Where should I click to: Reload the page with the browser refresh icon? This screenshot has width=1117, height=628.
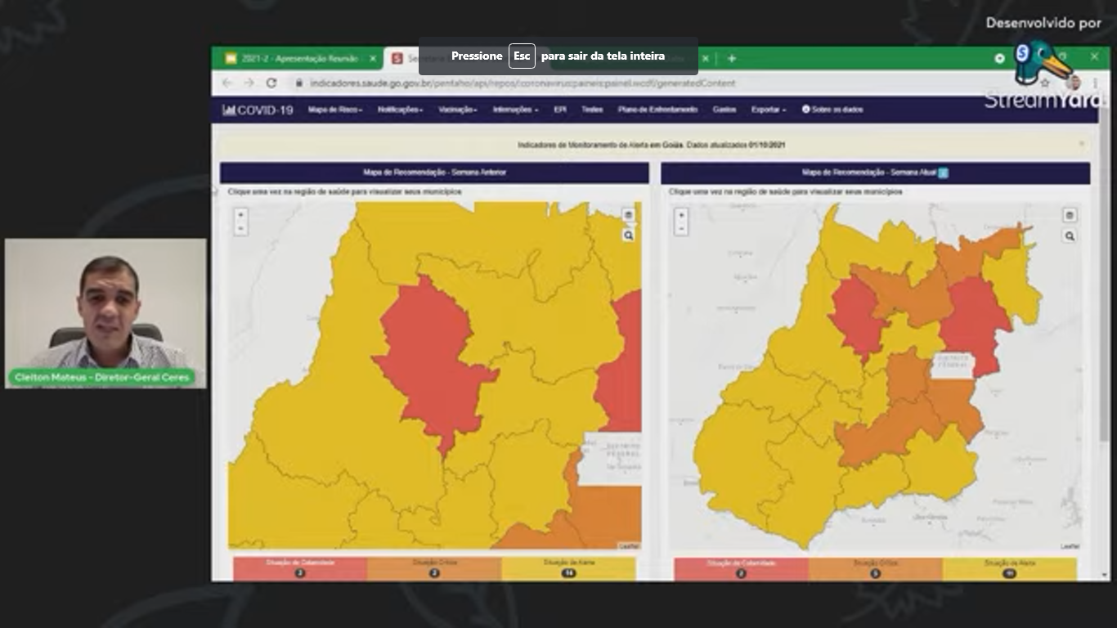point(271,83)
